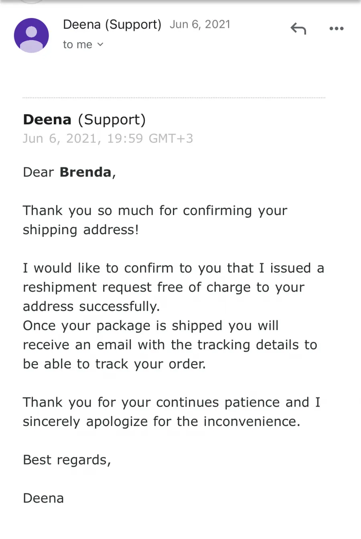Image resolution: width=361 pixels, height=539 pixels.
Task: Click the "tracking details" phrase in the message
Action: click(248, 345)
